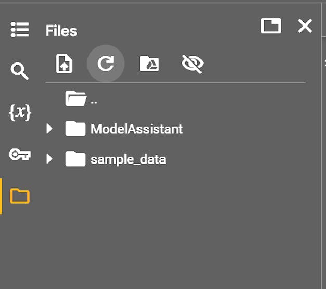Viewport: 326px width, 289px height.
Task: Click the Mount Drive folder icon
Action: point(149,64)
